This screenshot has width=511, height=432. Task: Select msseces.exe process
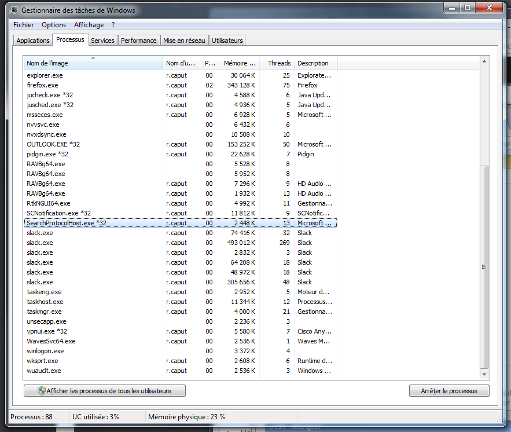[x=180, y=115]
